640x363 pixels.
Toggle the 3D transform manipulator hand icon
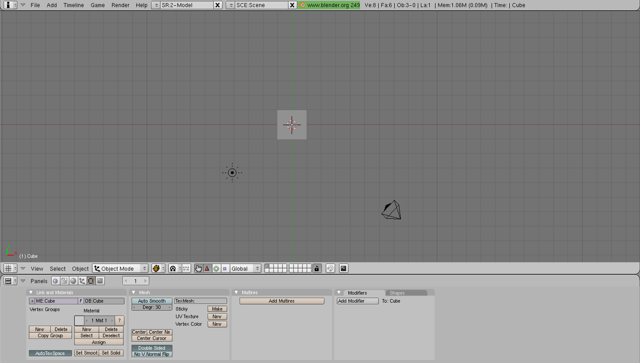click(197, 268)
